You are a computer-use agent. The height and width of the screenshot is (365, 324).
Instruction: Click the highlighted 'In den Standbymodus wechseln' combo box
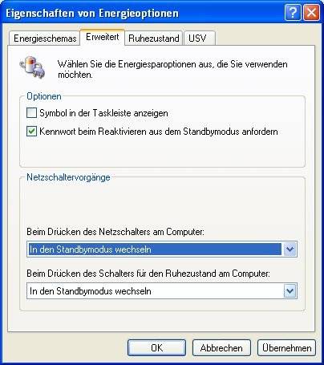tap(162, 249)
